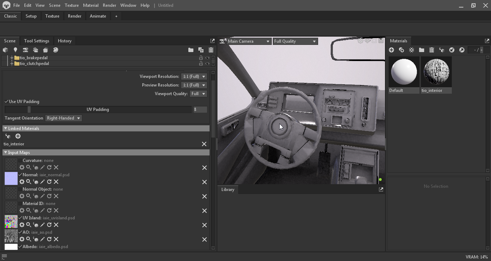Duplicate selected scene object
491x261 pixels.
click(x=201, y=50)
